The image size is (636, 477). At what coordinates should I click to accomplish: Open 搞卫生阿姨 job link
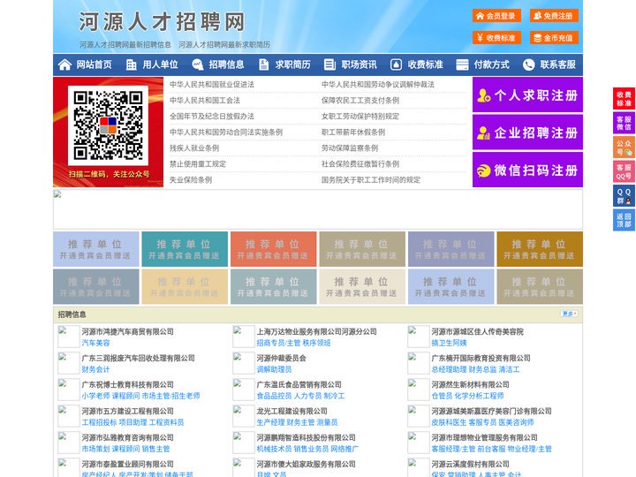click(x=449, y=343)
